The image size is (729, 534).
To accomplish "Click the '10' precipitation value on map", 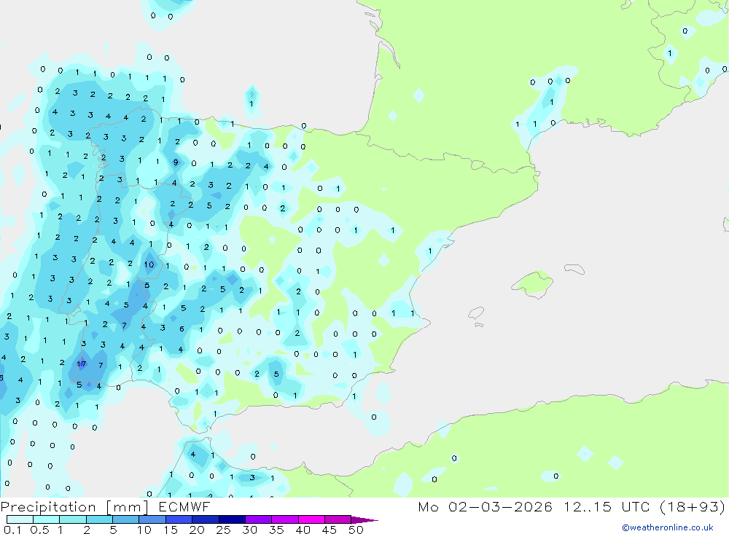I will tap(149, 264).
